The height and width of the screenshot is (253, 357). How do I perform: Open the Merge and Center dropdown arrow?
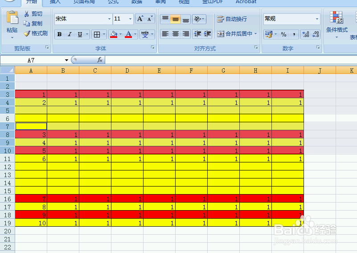click(256, 34)
